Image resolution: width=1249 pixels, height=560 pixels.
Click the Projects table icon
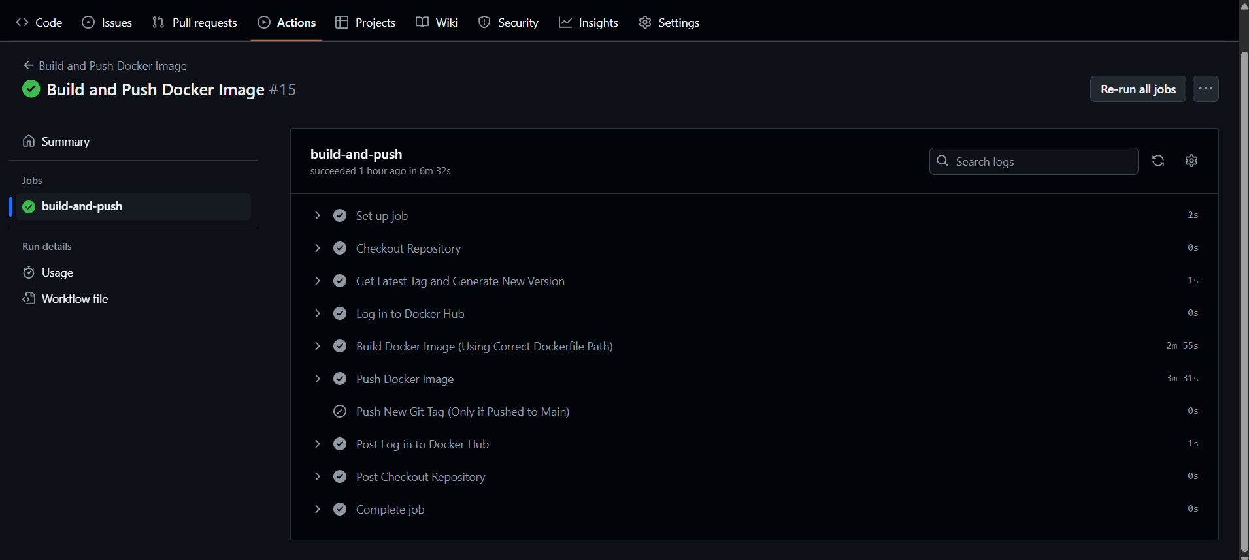(342, 22)
